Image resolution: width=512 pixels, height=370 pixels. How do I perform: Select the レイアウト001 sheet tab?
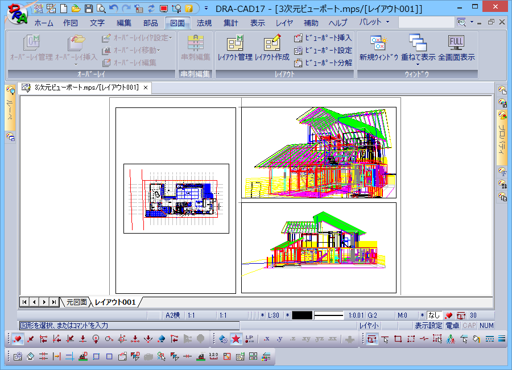tap(115, 302)
